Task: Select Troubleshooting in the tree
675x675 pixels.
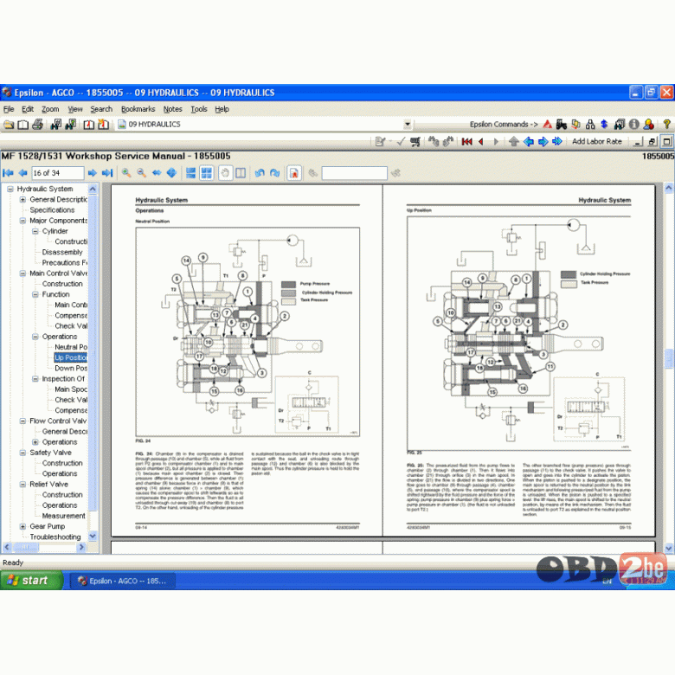Action: [x=55, y=537]
